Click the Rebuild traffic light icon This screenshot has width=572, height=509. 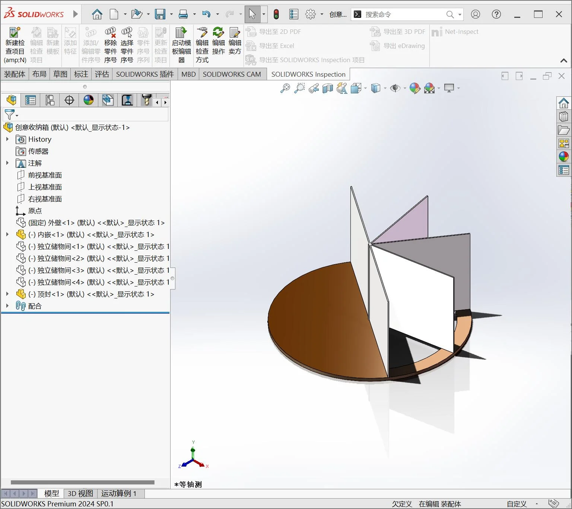click(276, 14)
